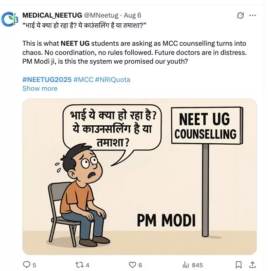Open the Grok explain-post icon
268x271 pixels.
tap(241, 16)
